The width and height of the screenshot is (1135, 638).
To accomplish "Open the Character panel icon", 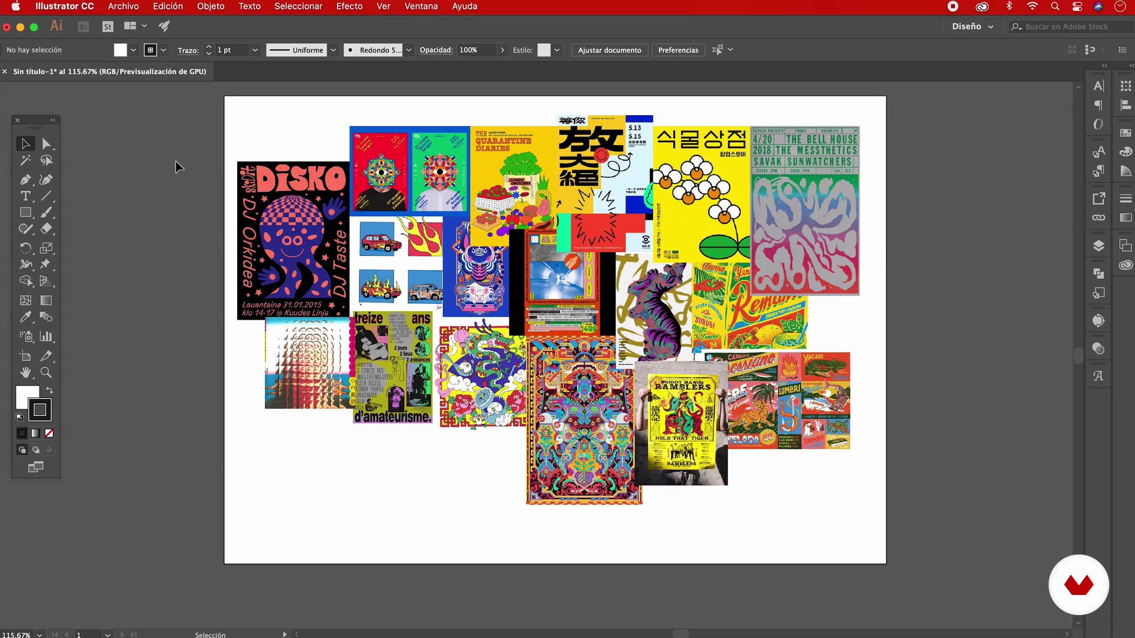I will tap(1098, 86).
